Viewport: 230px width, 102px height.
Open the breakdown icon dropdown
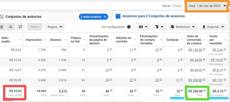(x=159, y=27)
